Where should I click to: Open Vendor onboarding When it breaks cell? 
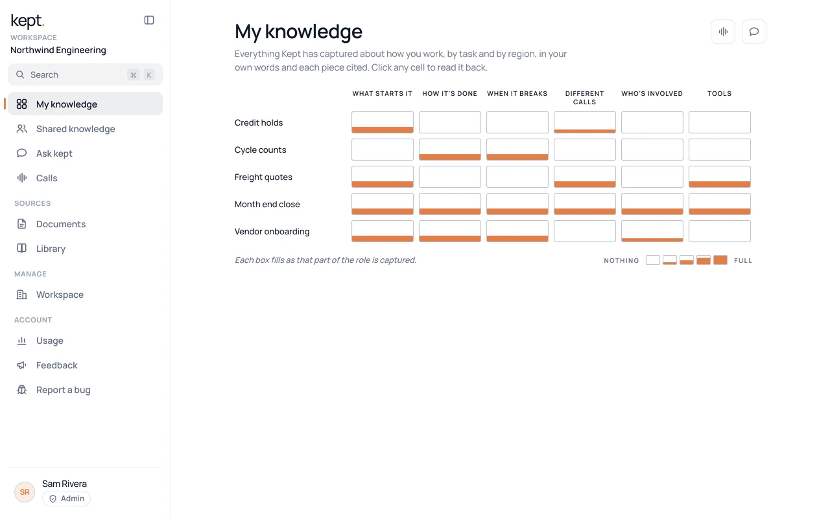(x=517, y=231)
